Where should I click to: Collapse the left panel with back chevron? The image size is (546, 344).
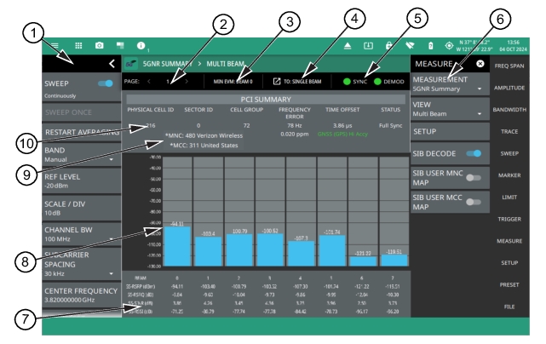click(x=112, y=64)
